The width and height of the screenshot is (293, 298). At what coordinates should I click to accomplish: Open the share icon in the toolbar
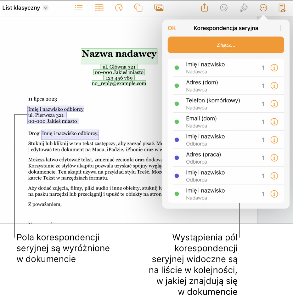[205, 8]
